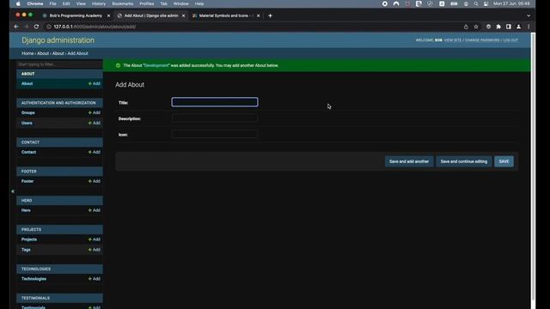The width and height of the screenshot is (550, 309).
Task: Click Add next to Footer
Action: (x=95, y=181)
